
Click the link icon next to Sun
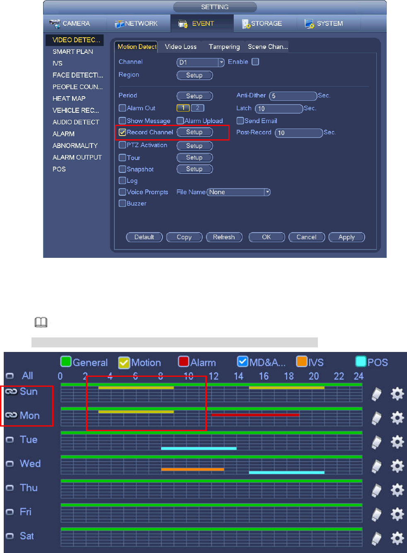(11, 391)
